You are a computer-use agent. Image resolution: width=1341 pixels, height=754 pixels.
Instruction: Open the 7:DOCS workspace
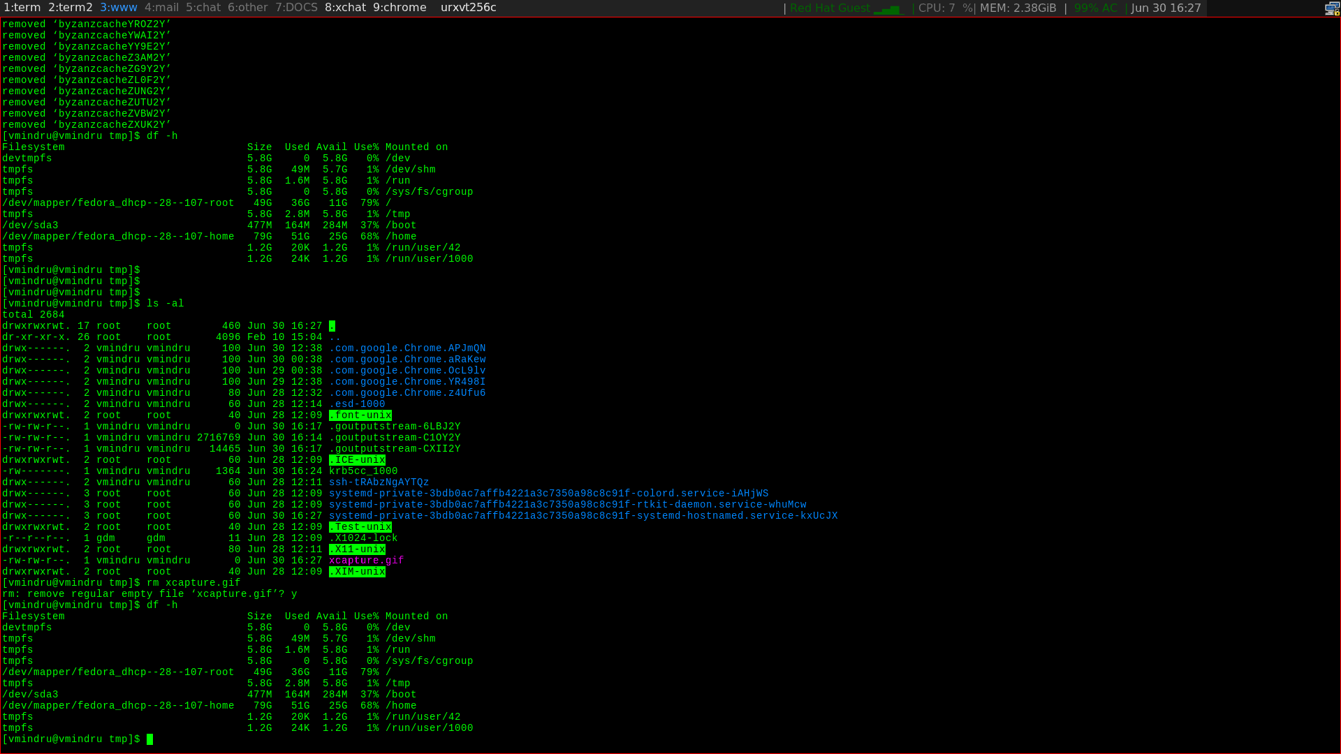pyautogui.click(x=296, y=8)
